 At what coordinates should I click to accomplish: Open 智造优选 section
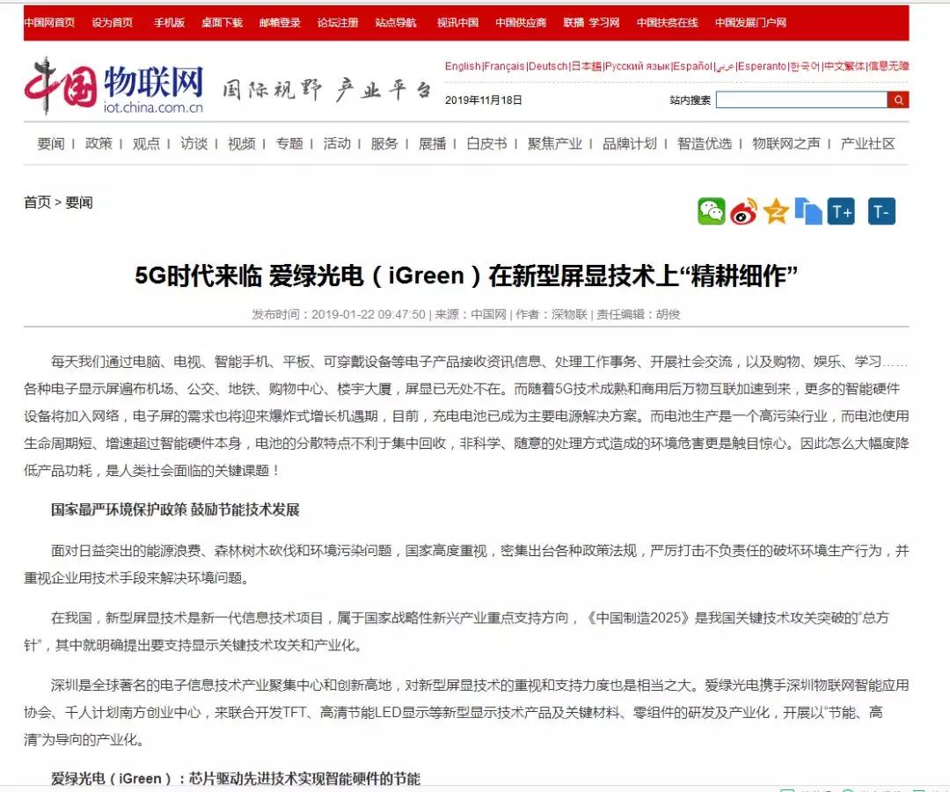[x=705, y=143]
